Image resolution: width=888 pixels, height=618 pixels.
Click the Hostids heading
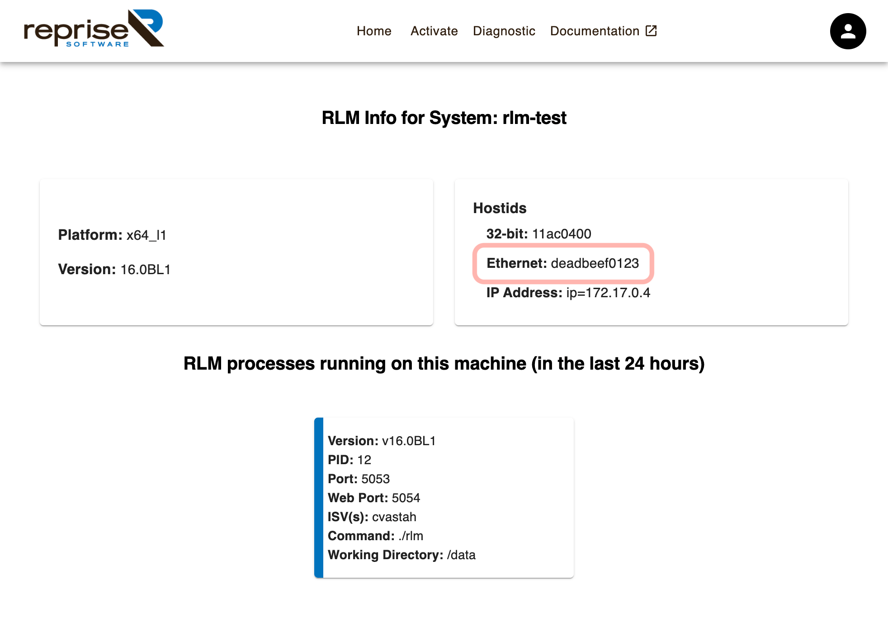500,208
